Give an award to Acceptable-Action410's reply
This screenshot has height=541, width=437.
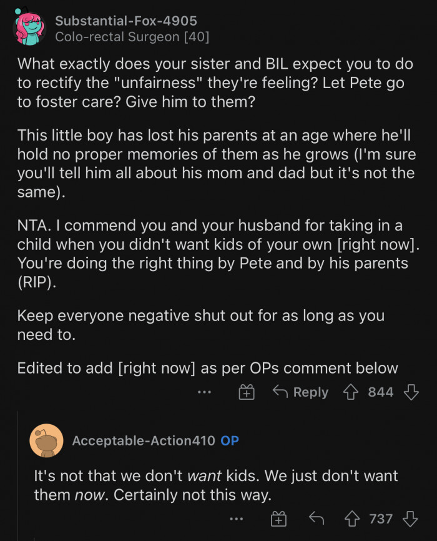coord(278,519)
